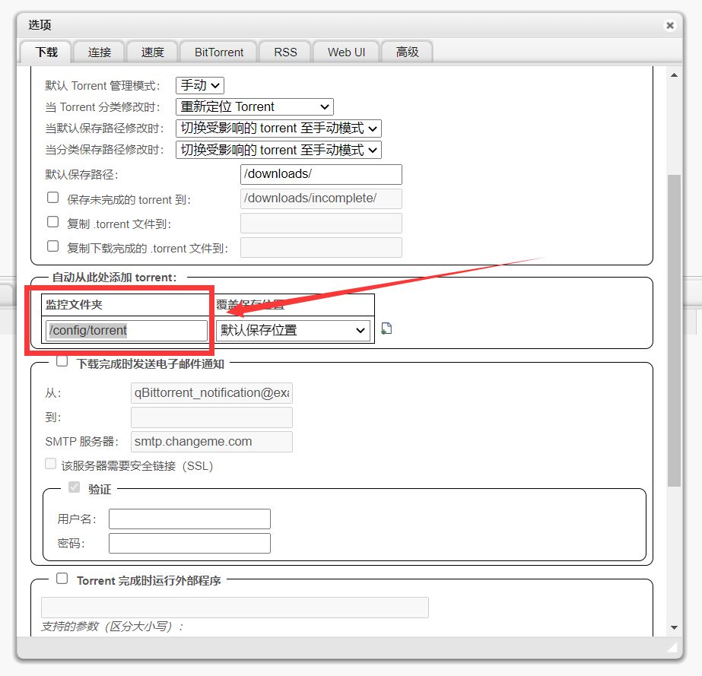Open 默认 Torrent 管理模式 dropdown
Screen dimensions: 702x676
[200, 85]
